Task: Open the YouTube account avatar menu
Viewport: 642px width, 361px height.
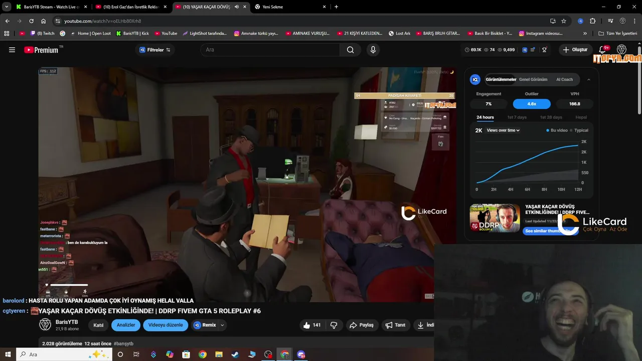Action: (x=621, y=50)
